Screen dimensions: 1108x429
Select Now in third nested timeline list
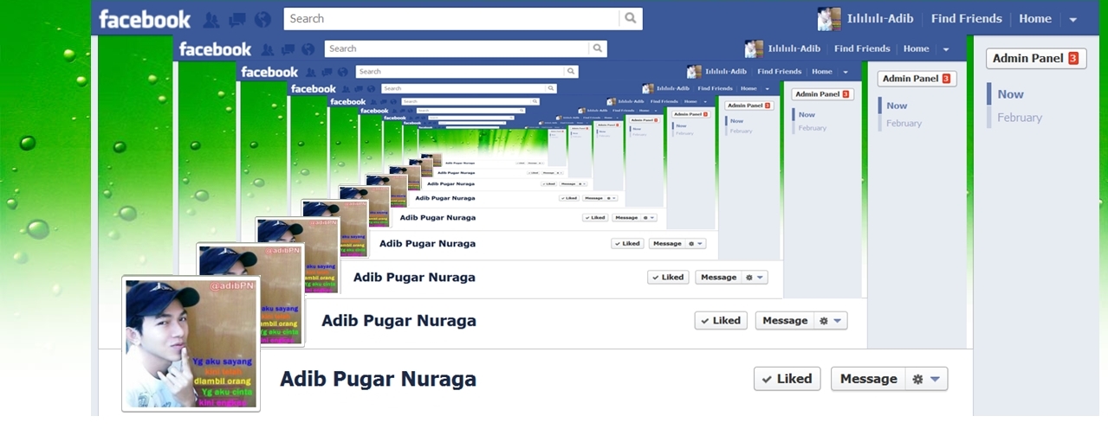pyautogui.click(x=807, y=114)
